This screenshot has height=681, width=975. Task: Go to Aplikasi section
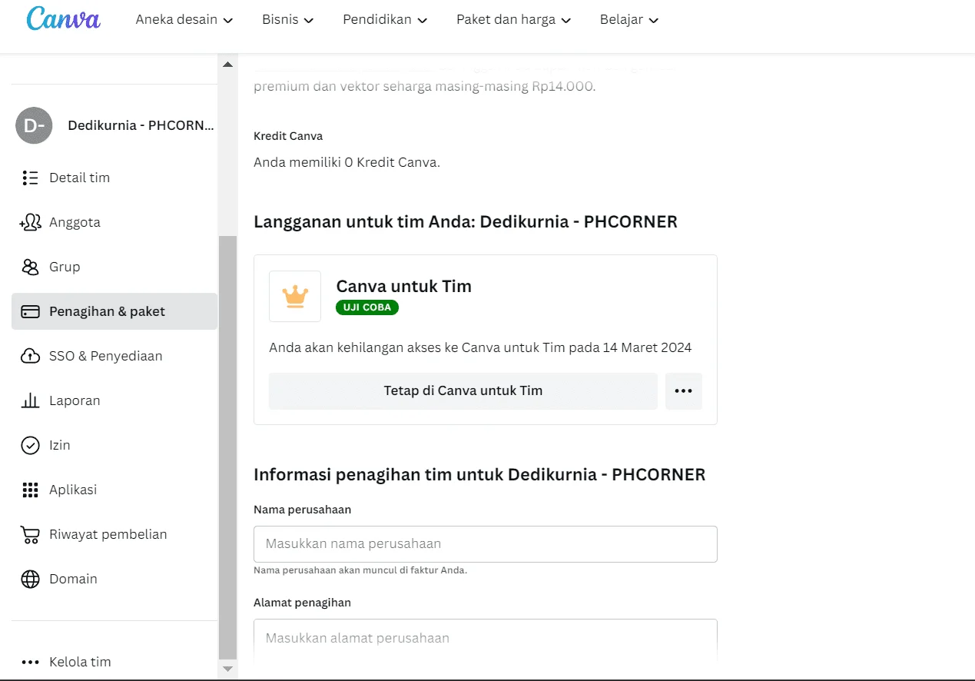click(x=114, y=490)
